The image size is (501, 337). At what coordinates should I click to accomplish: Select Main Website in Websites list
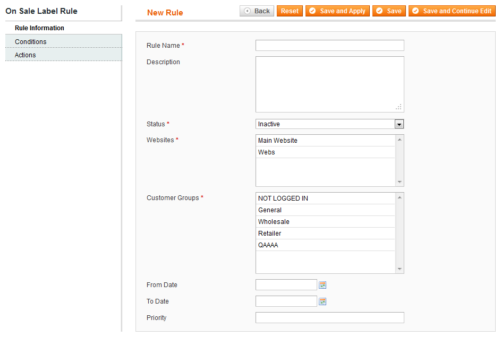tap(326, 141)
